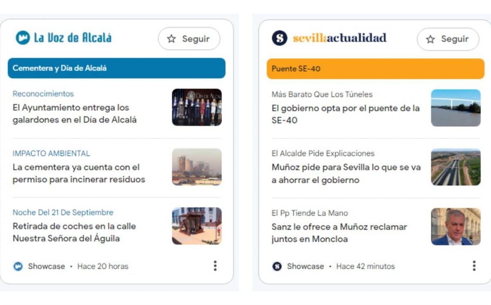The image size is (491, 305).
Task: Select the Puente SE-40 orange banner
Action: tap(376, 69)
